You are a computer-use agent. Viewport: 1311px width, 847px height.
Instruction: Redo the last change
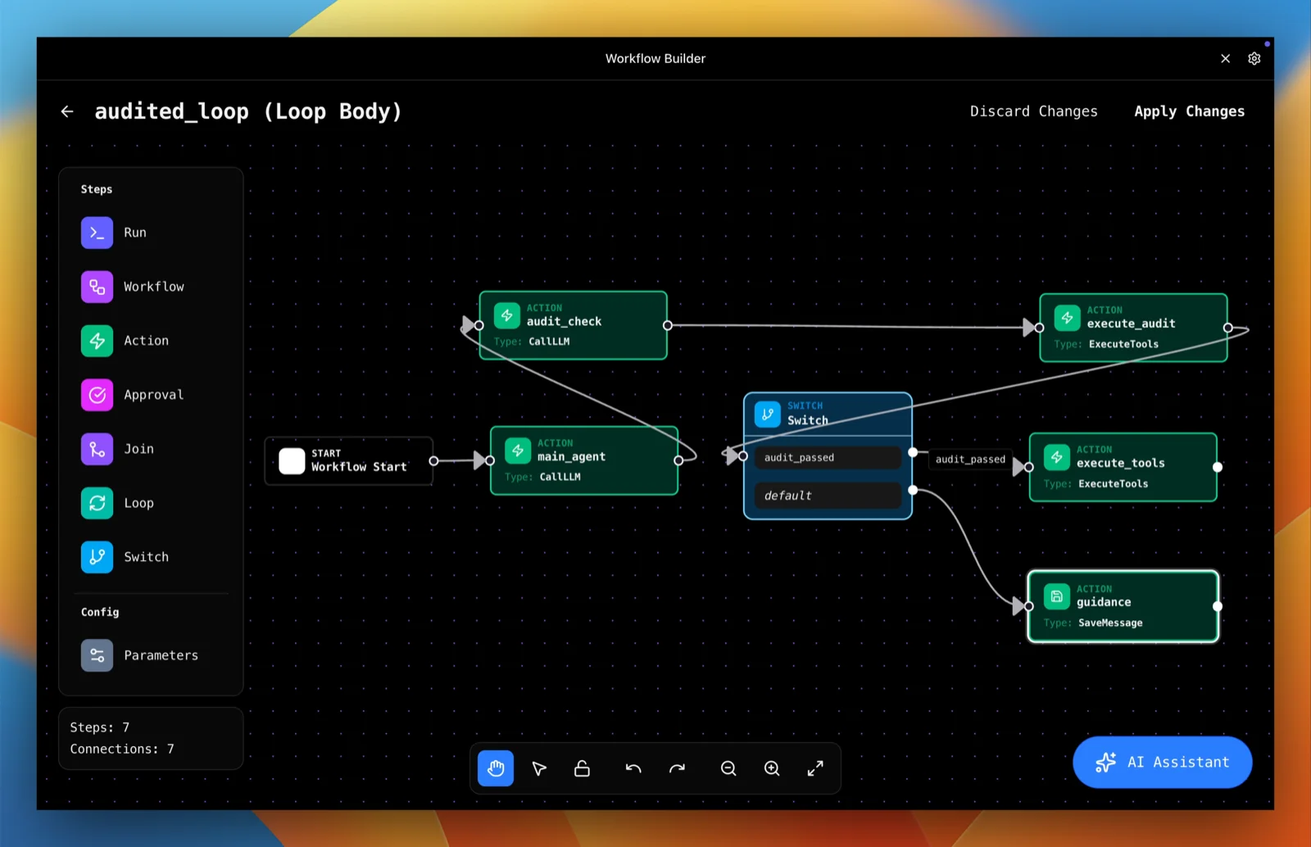pos(677,768)
